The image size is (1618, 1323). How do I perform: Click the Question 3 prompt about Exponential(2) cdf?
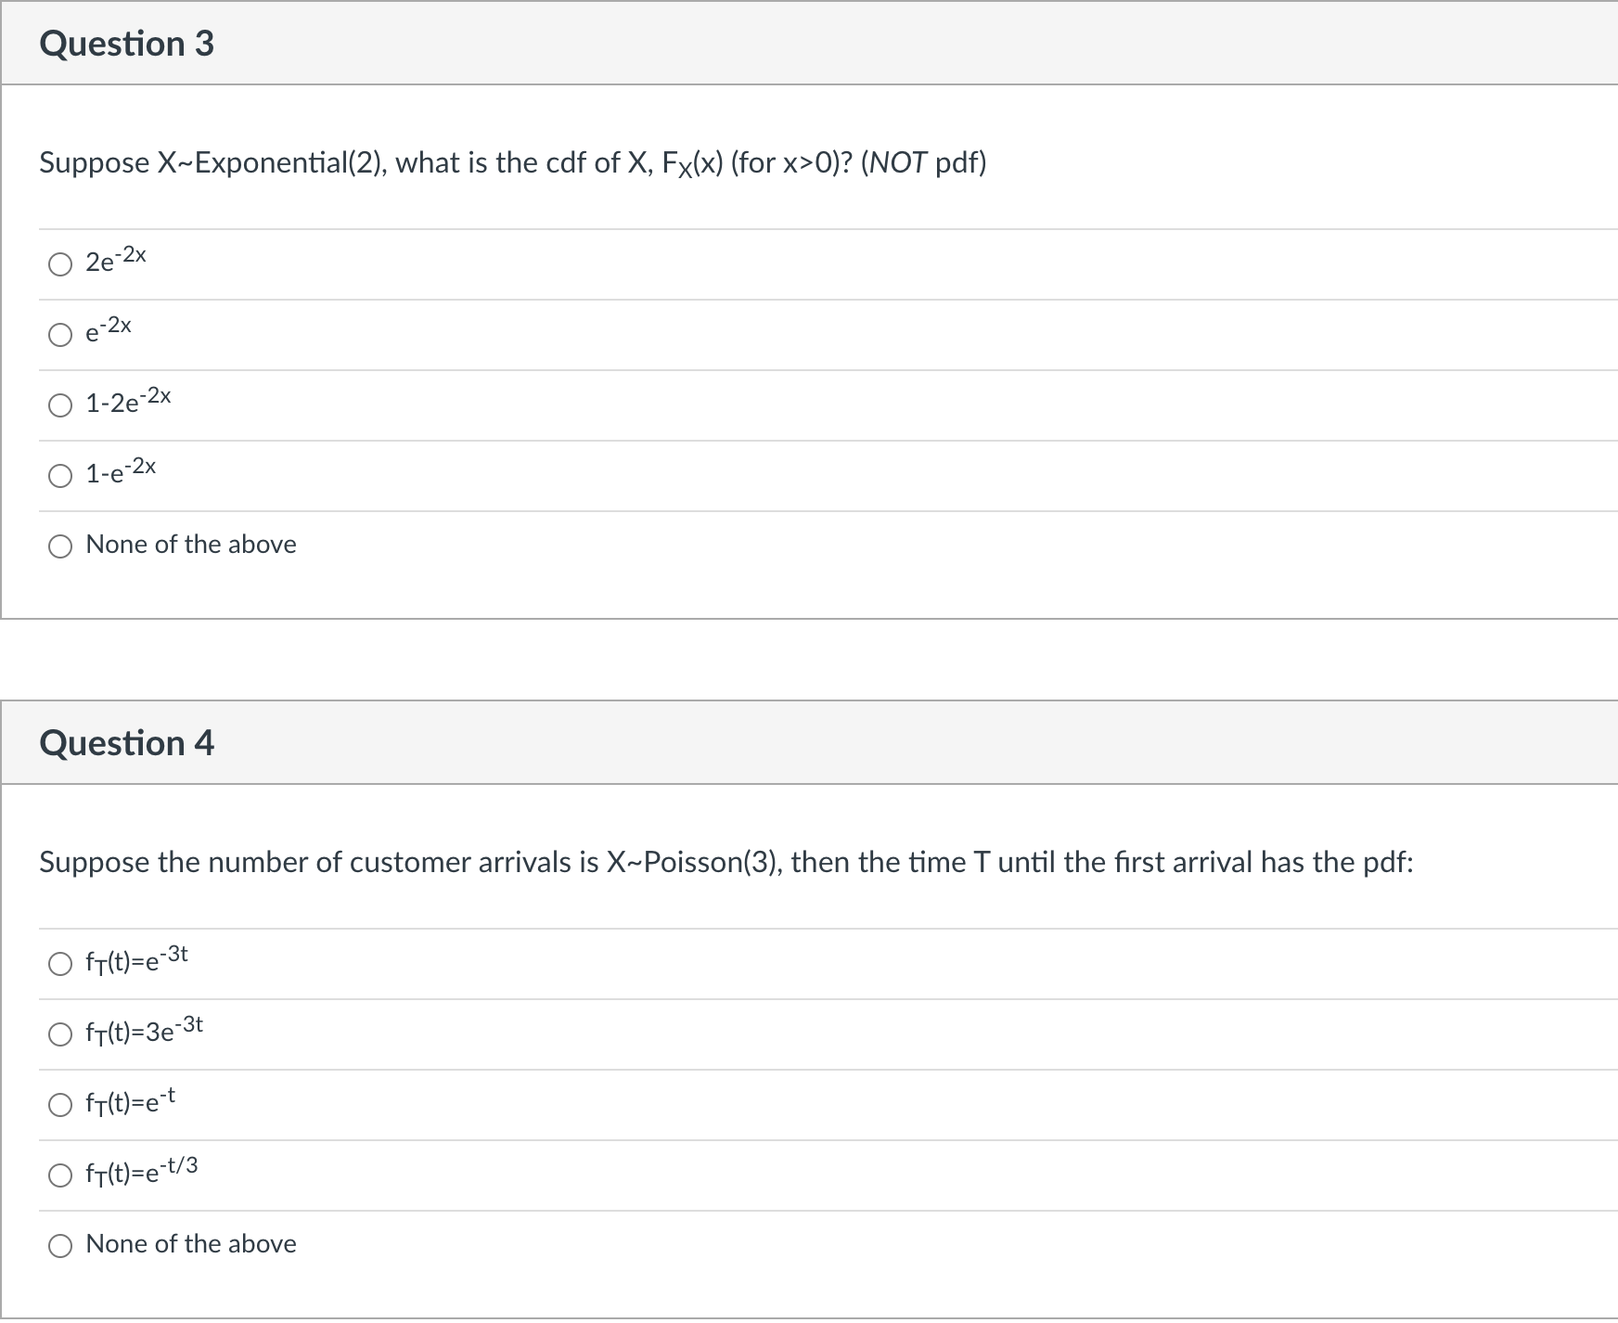512,163
